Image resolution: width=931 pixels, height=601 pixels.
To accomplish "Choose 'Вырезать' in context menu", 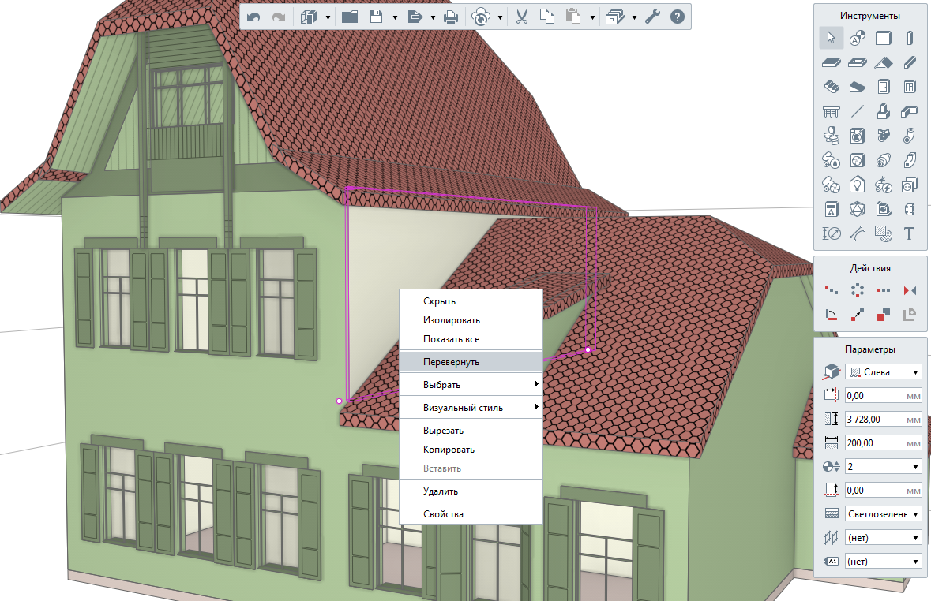I will [471, 431].
